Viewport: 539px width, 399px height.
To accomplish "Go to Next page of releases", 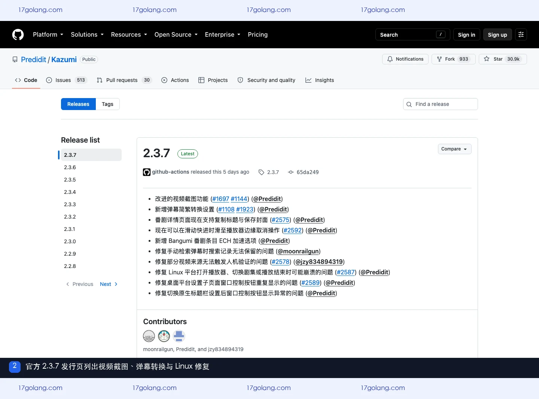I will [109, 284].
